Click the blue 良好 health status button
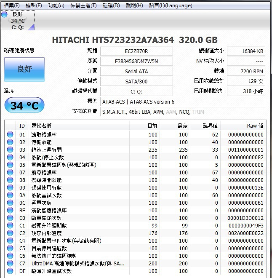Image resolution: width=272 pixels, height=278 pixels. coord(24,69)
